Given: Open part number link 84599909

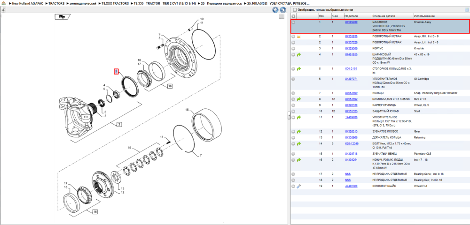Looking at the screenshot, I should click(351, 22).
